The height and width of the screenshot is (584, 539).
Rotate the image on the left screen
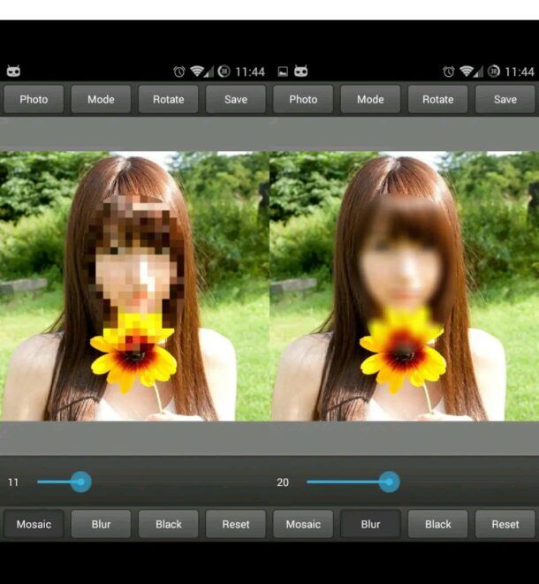point(168,99)
